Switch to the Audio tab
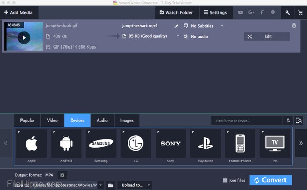The image size is (307, 190). [102, 120]
